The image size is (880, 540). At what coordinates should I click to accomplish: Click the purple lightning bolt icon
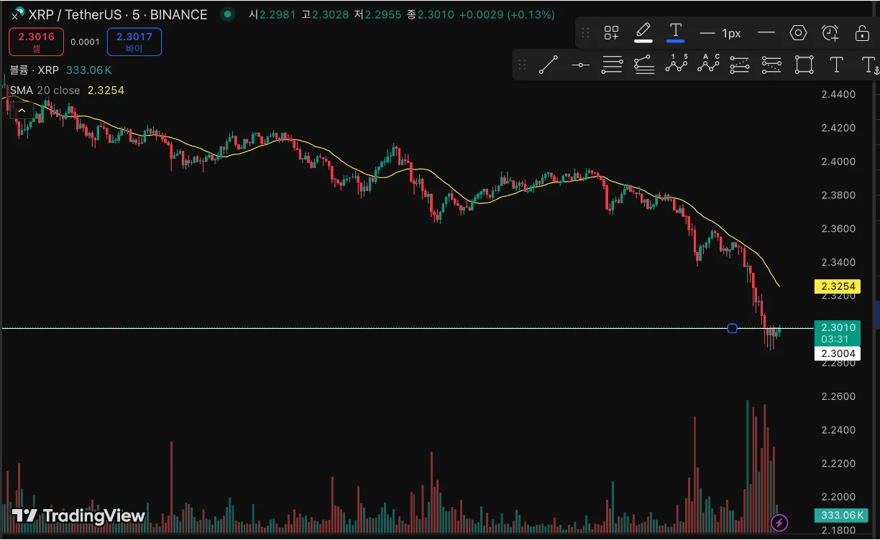pyautogui.click(x=779, y=522)
